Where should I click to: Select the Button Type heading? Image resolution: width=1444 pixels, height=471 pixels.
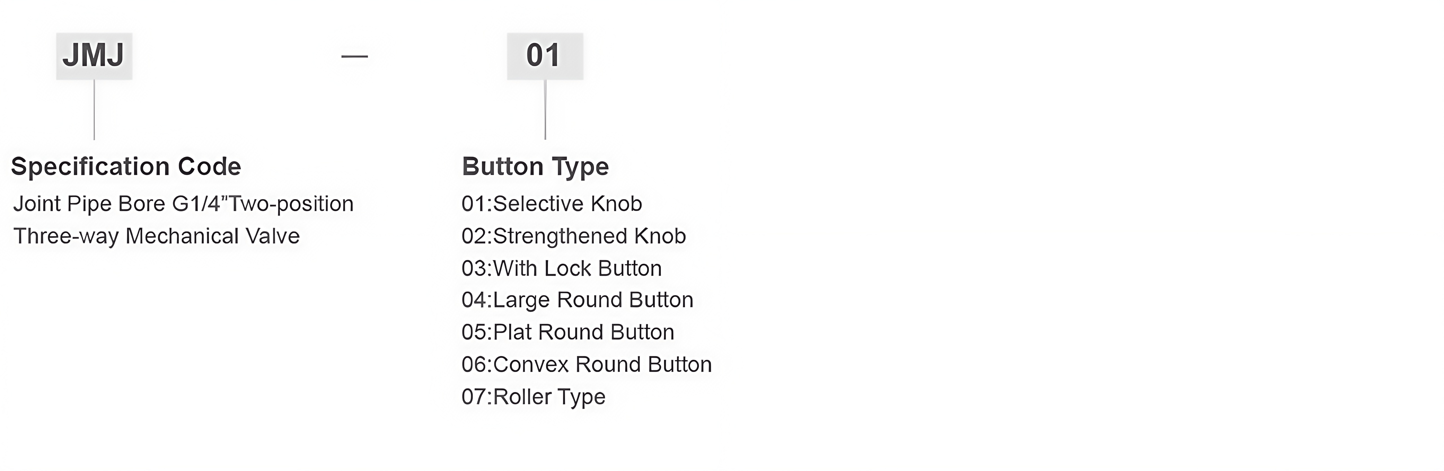[x=535, y=166]
